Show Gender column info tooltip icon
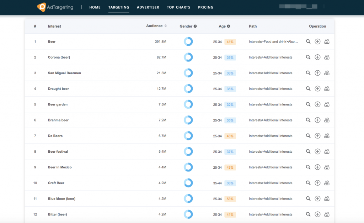 (x=195, y=26)
